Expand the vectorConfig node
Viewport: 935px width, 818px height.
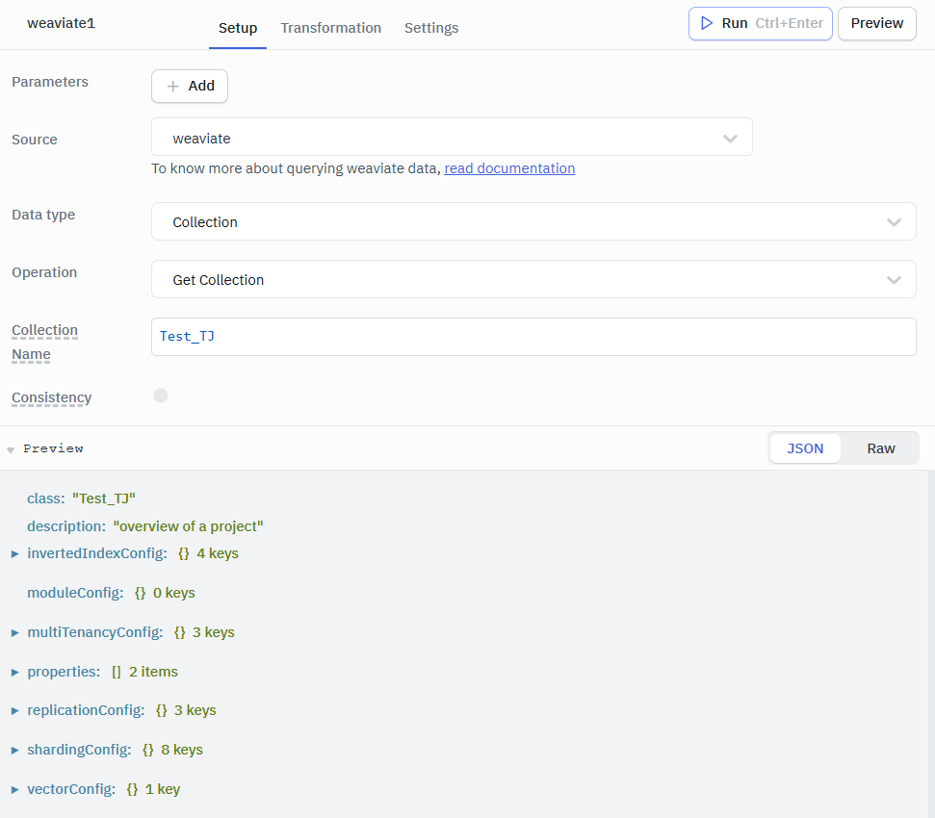point(14,789)
